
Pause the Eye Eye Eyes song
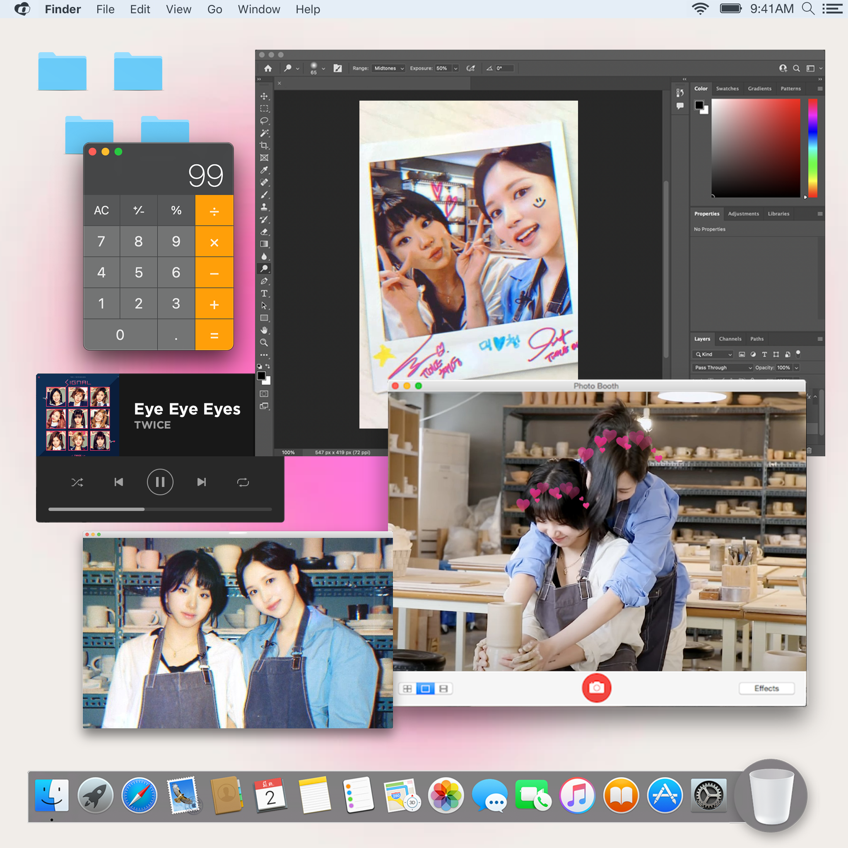[x=160, y=482]
